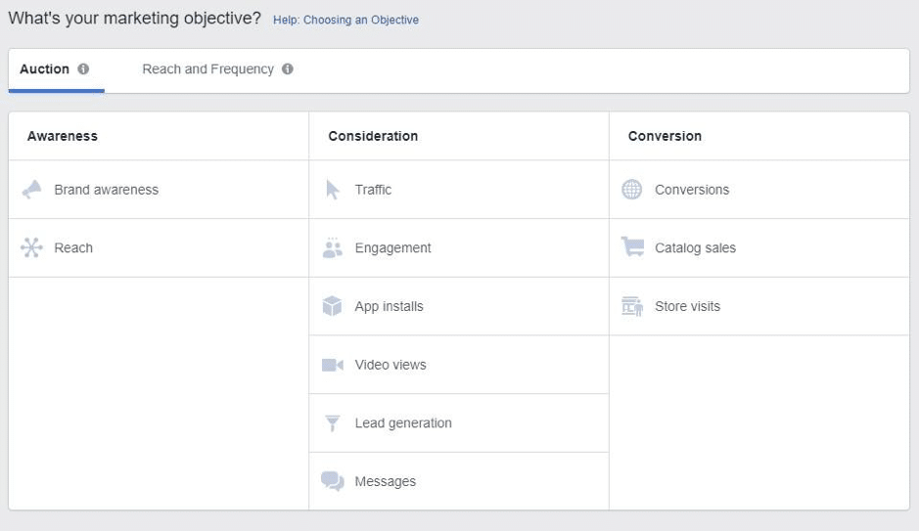Viewport: 919px width, 531px height.
Task: Click the Store visits storefront icon
Action: [632, 306]
